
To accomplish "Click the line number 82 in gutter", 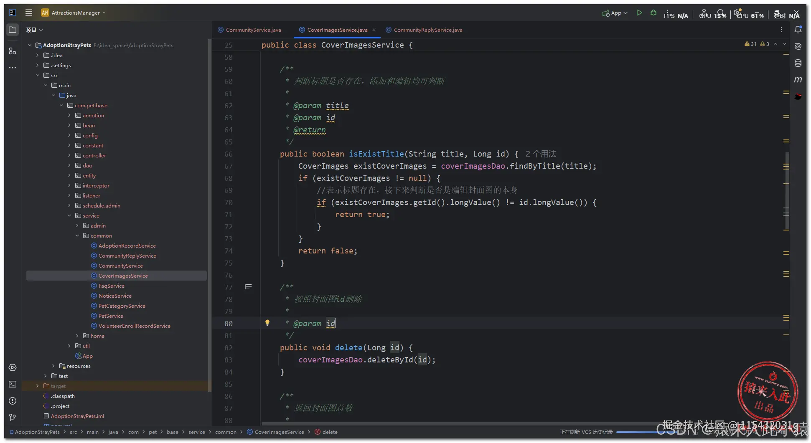I will [229, 347].
